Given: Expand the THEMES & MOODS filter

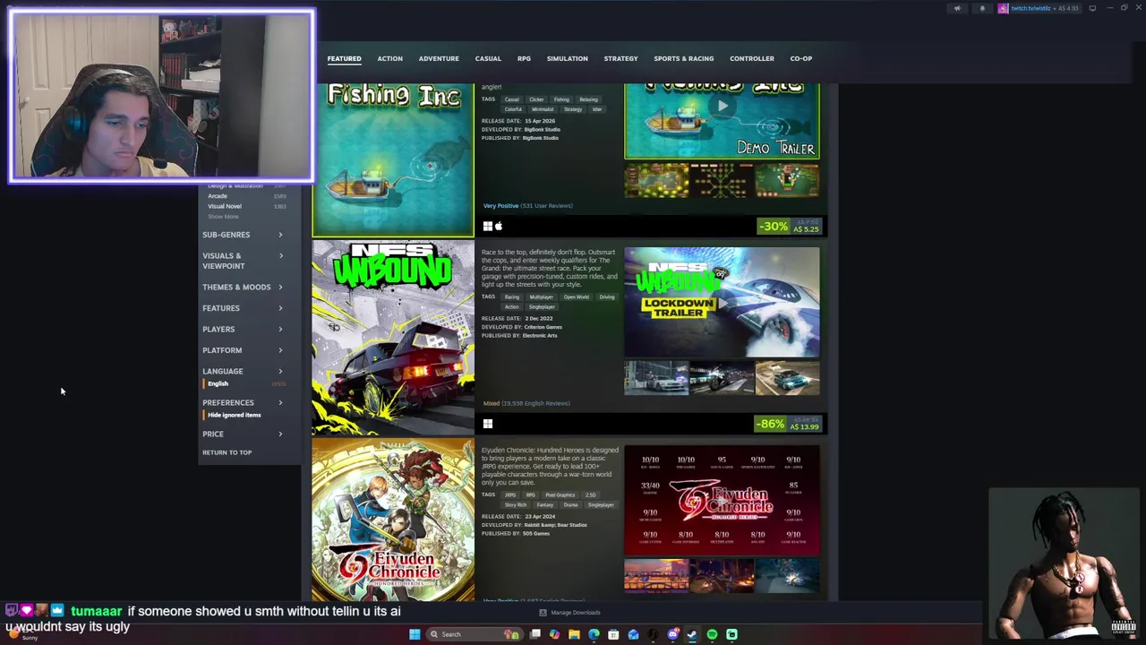Looking at the screenshot, I should pyautogui.click(x=243, y=288).
